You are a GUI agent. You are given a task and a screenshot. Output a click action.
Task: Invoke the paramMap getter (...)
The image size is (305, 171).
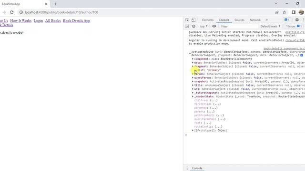pos(213,108)
